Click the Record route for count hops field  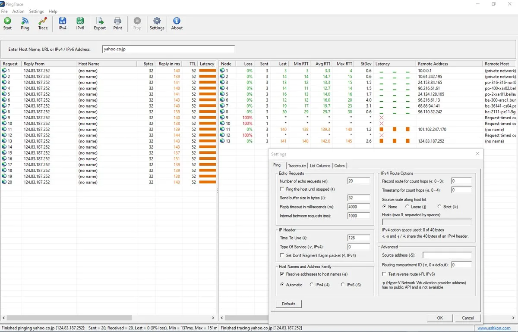click(461, 181)
